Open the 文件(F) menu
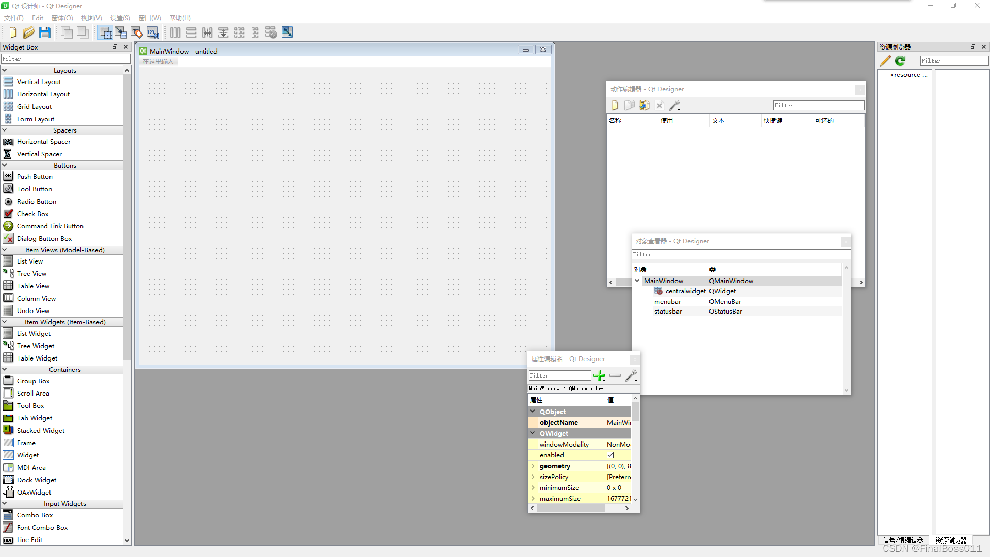 [13, 17]
